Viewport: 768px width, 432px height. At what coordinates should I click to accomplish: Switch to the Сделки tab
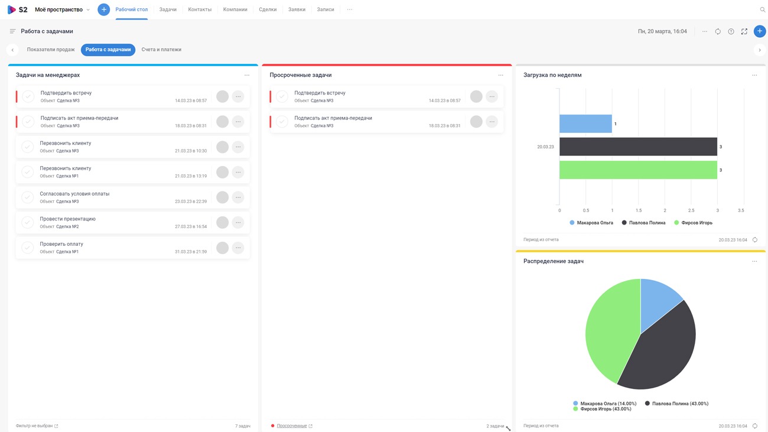click(x=268, y=9)
